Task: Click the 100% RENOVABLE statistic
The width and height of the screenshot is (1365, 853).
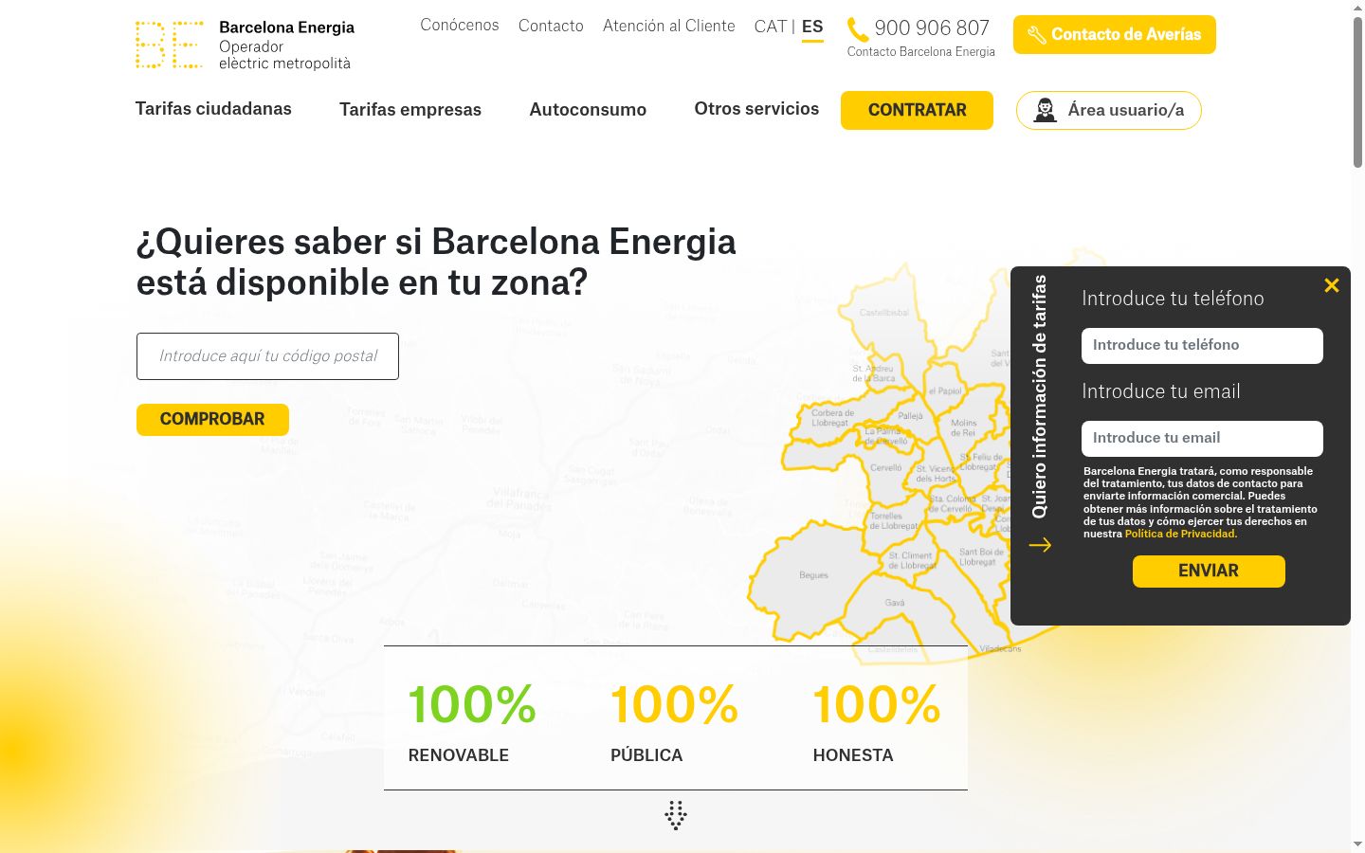Action: pos(472,721)
